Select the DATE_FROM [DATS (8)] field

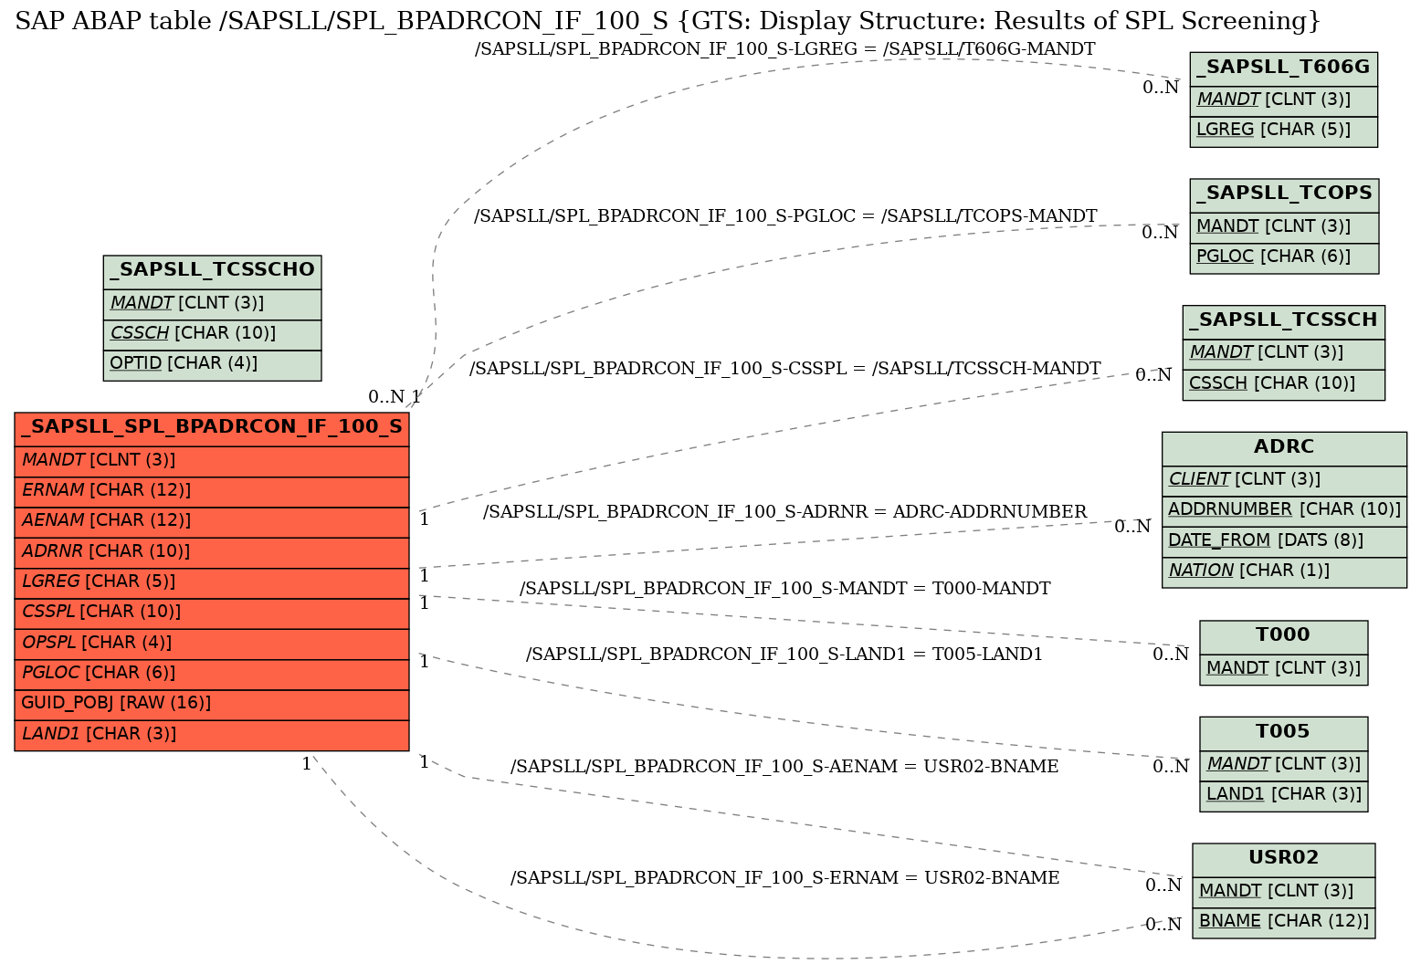(x=1284, y=541)
